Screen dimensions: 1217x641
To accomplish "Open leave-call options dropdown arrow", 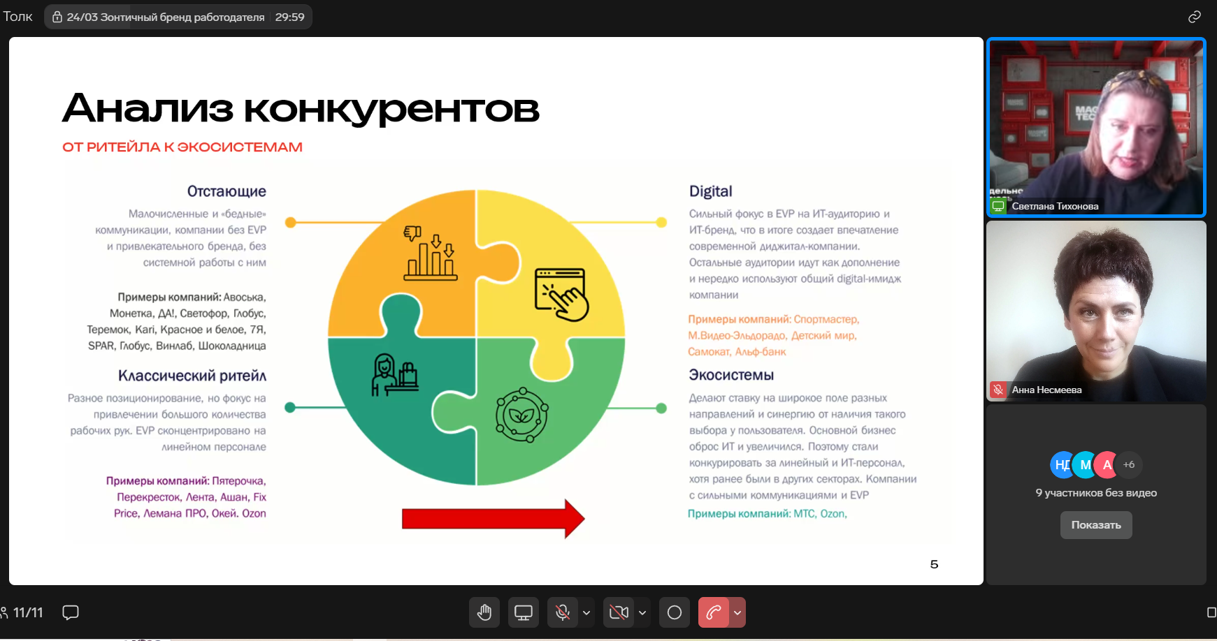I will tap(737, 612).
